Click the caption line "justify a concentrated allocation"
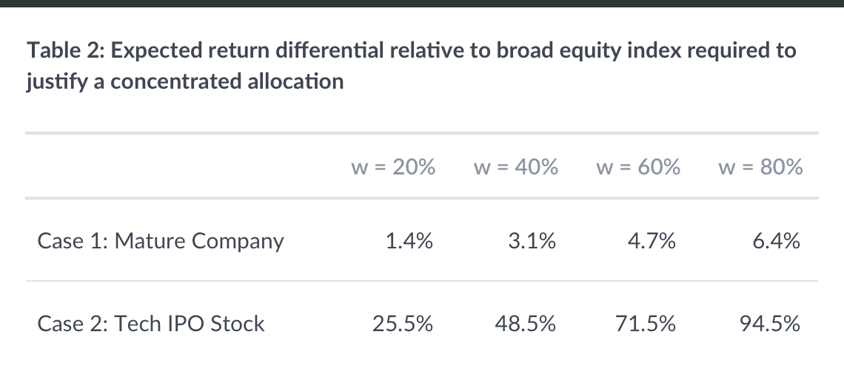Image resolution: width=844 pixels, height=380 pixels. point(185,81)
